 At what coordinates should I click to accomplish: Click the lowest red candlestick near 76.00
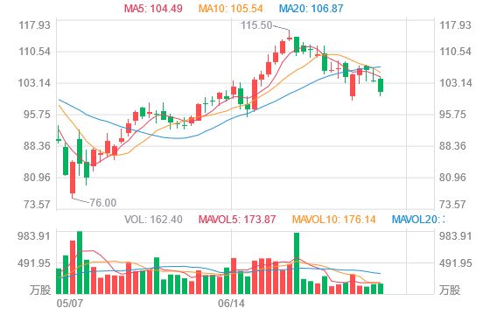tap(73, 178)
